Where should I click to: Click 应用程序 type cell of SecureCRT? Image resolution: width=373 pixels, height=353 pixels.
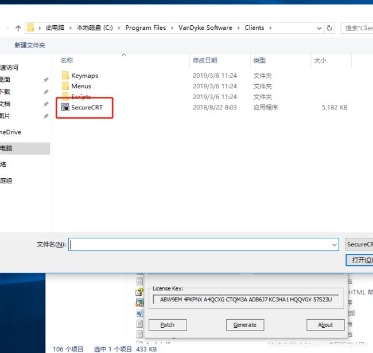pos(266,107)
